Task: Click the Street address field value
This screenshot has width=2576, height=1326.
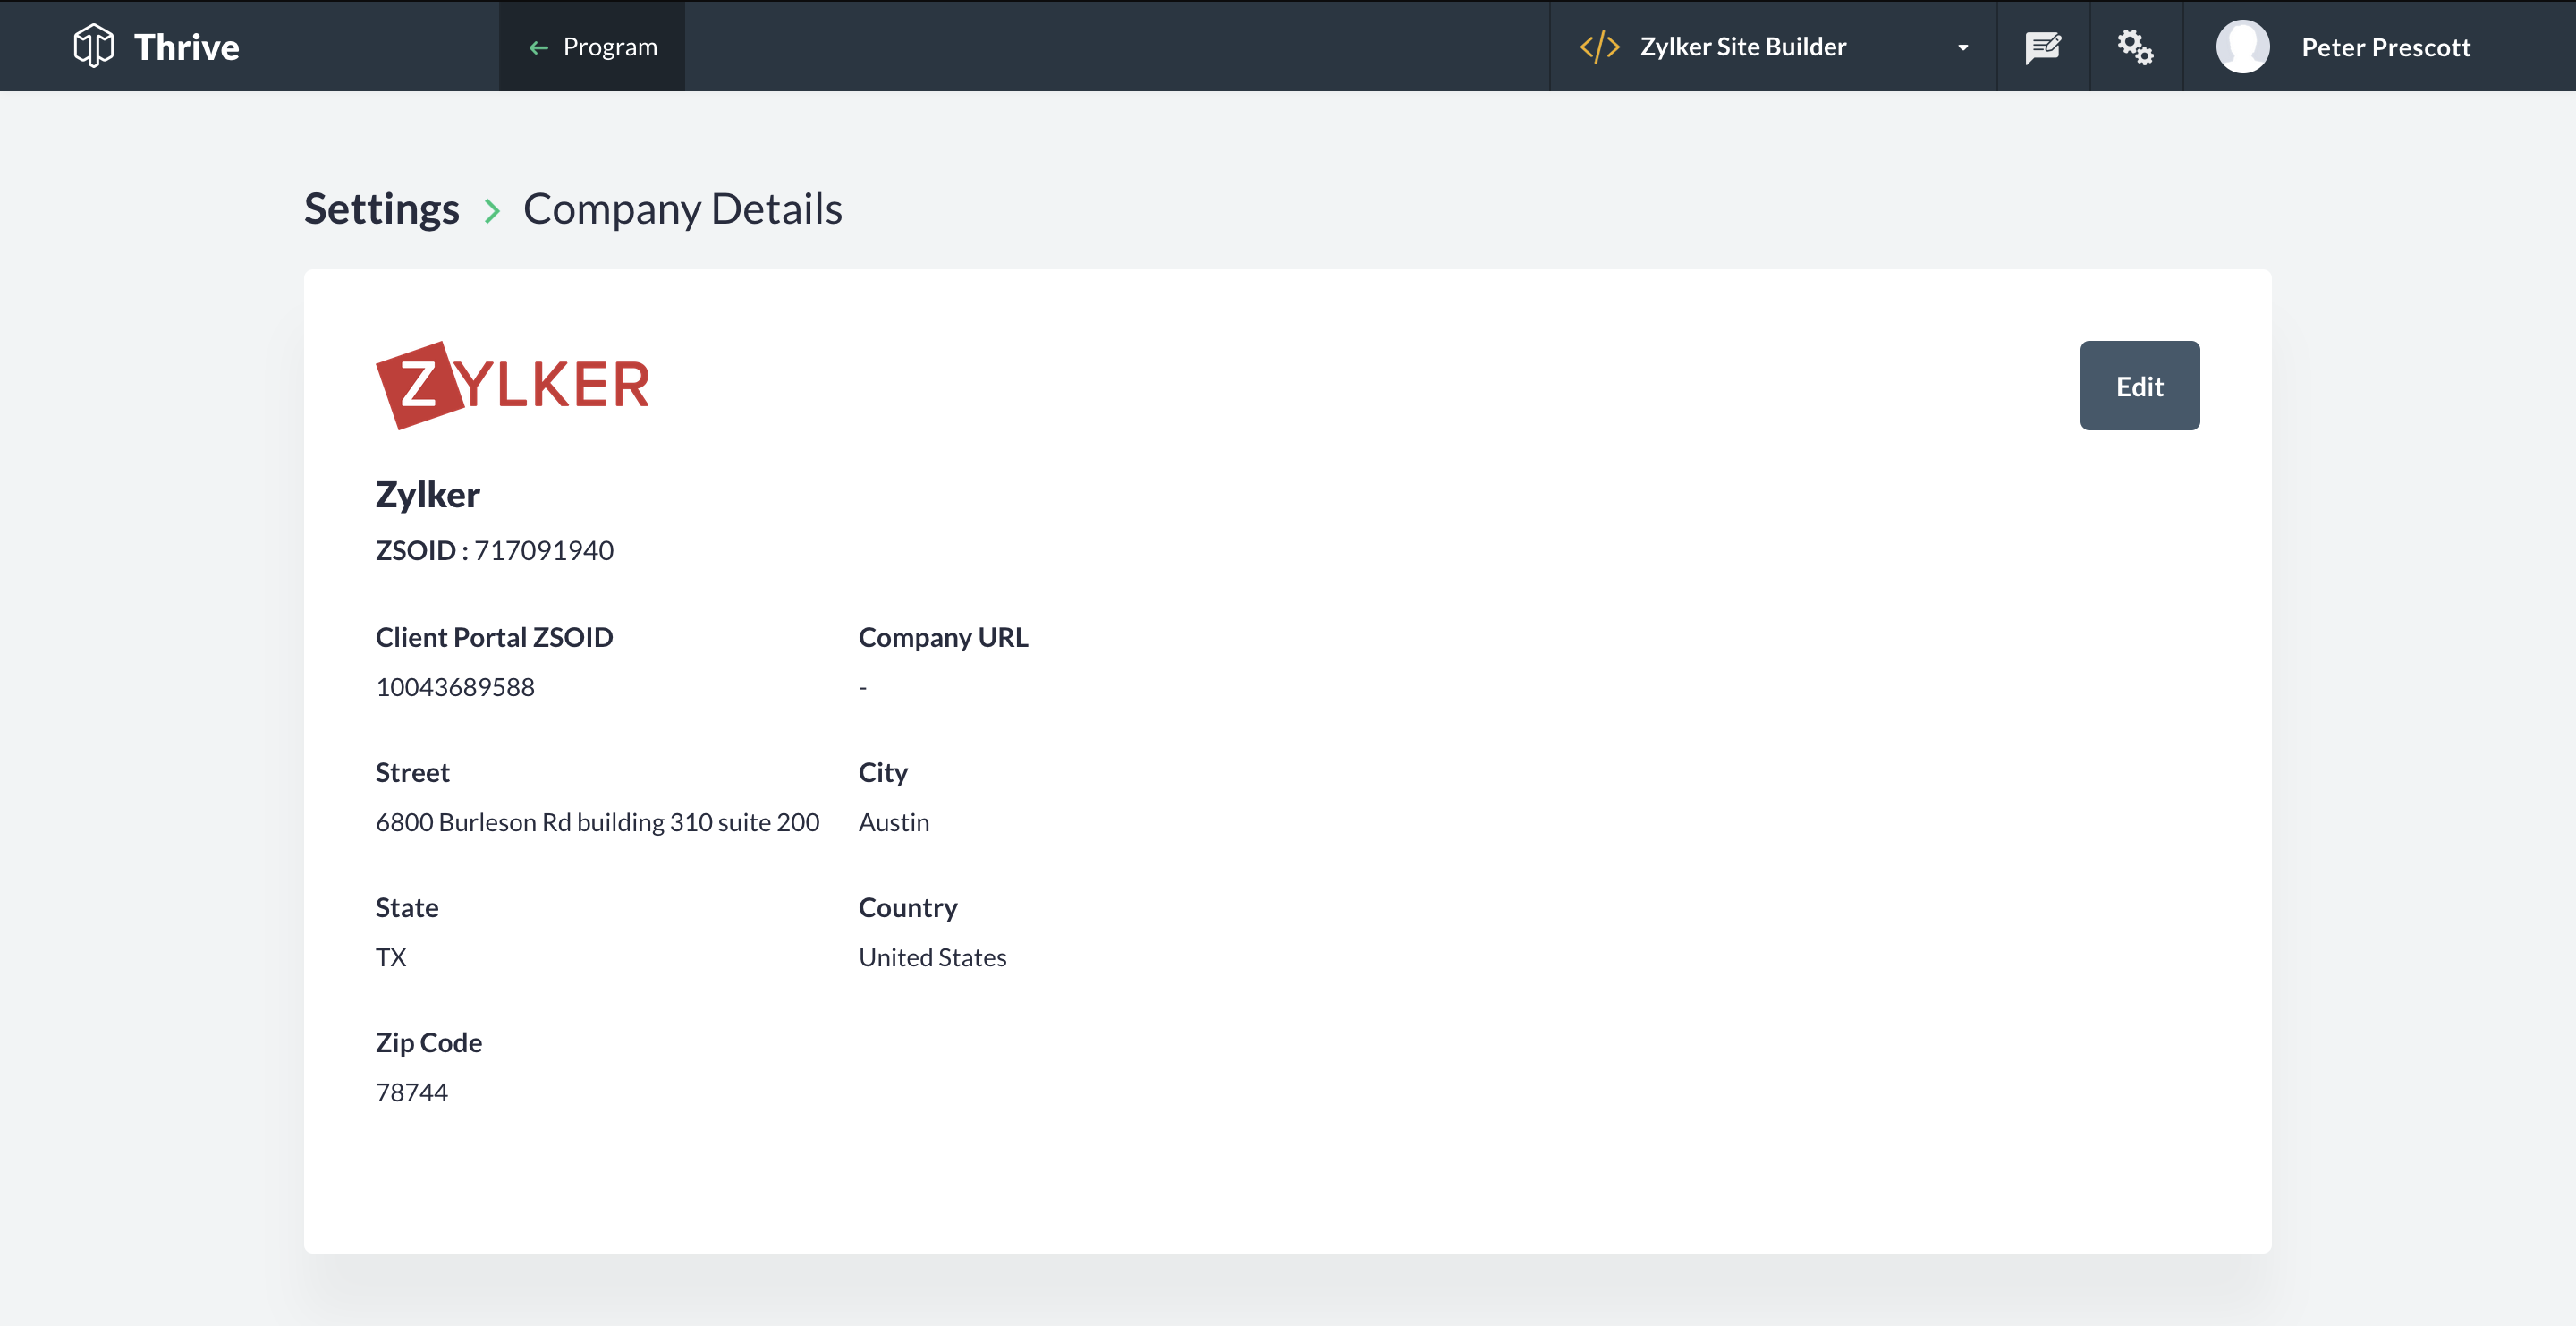Action: click(x=598, y=820)
